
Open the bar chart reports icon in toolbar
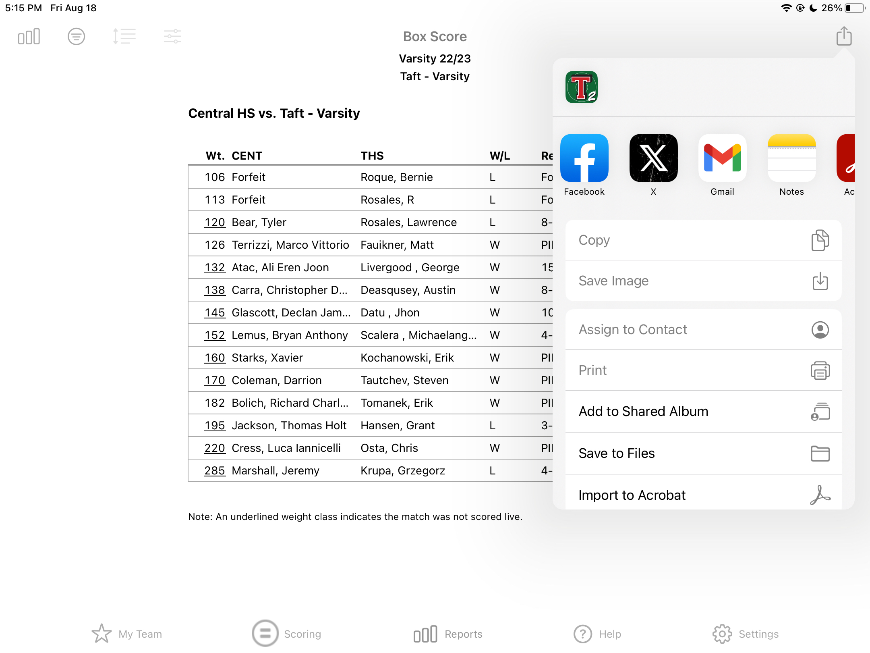(x=29, y=37)
